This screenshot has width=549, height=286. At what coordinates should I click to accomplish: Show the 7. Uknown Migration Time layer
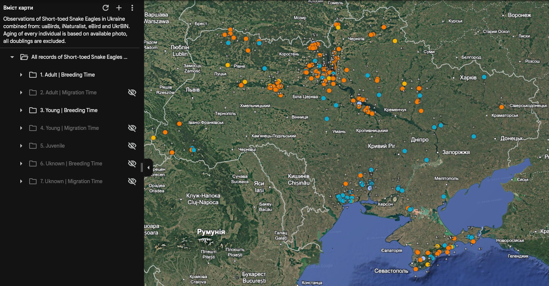point(132,181)
